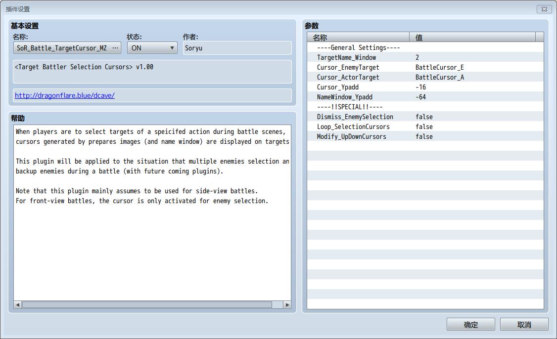Select the Loop_SelectionCursors parameter row
The width and height of the screenshot is (557, 339).
[425, 127]
